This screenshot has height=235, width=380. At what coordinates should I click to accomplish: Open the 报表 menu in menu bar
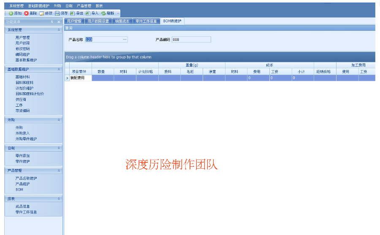pos(99,6)
